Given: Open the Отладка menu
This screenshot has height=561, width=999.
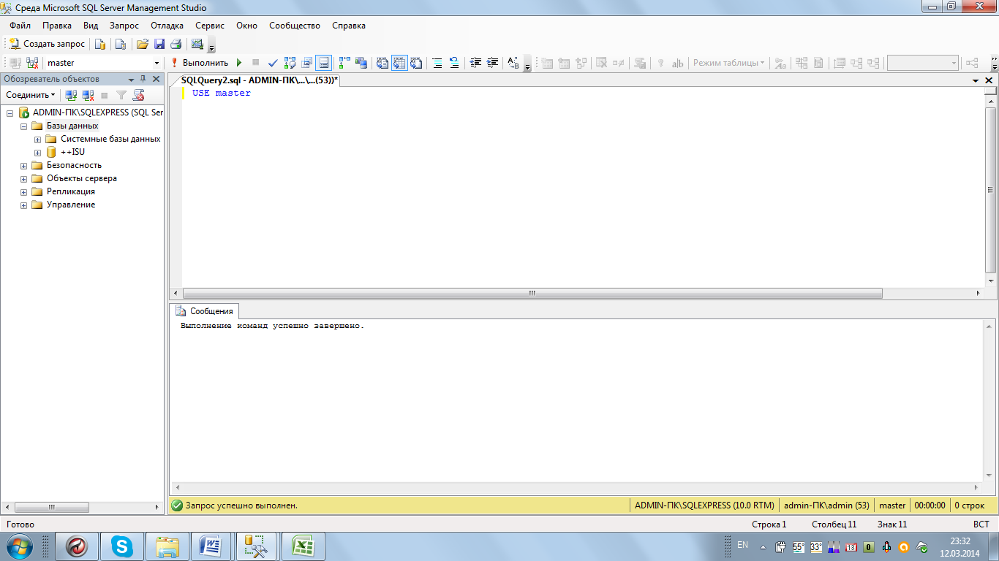Looking at the screenshot, I should tap(167, 26).
